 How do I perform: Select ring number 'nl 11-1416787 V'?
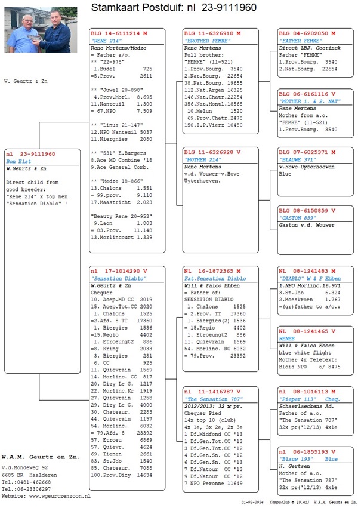point(212,392)
